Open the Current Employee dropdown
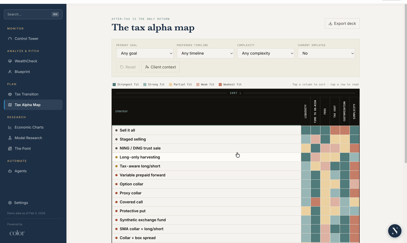The height and width of the screenshot is (243, 407). pos(326,53)
